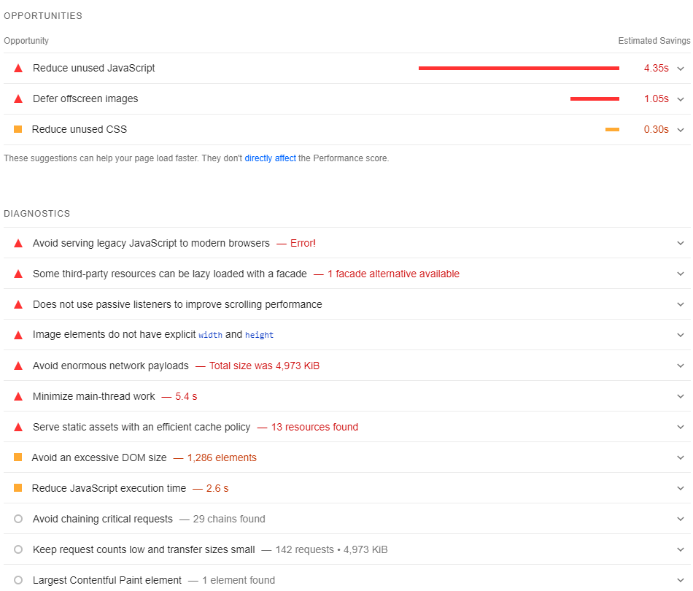
Task: Expand the Serve static assets cache policy diagnostic
Action: click(681, 427)
